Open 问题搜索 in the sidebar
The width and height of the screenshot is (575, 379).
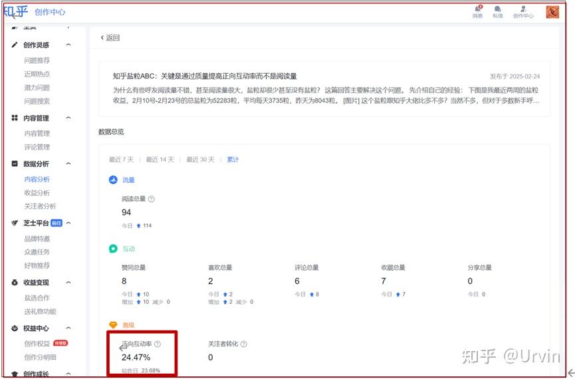(37, 101)
